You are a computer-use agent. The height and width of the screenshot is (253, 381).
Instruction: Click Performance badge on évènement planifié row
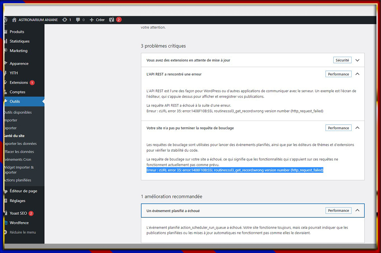coord(338,211)
